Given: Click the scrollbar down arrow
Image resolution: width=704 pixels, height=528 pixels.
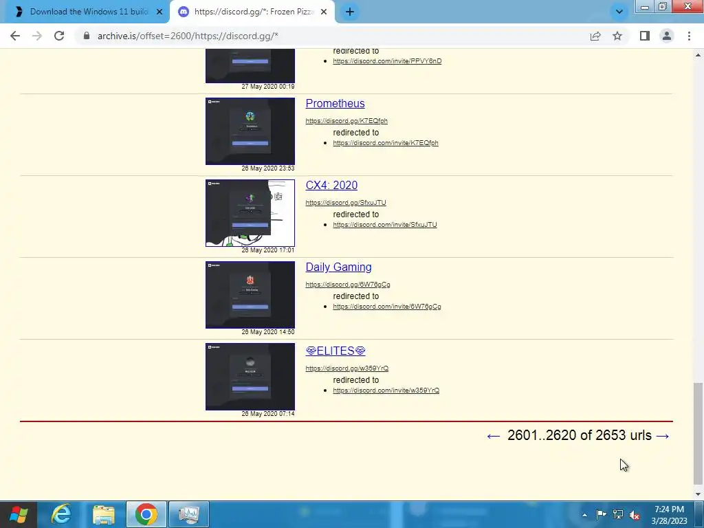Looking at the screenshot, I should tap(698, 494).
